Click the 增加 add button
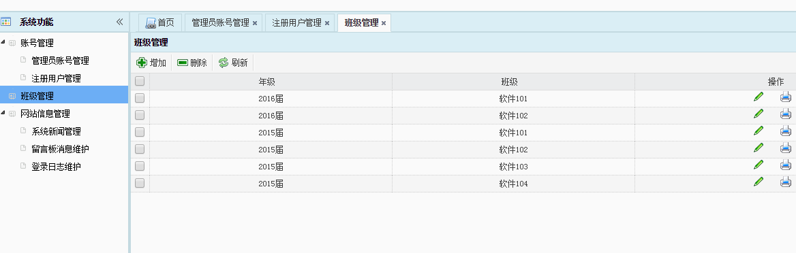 click(x=152, y=63)
